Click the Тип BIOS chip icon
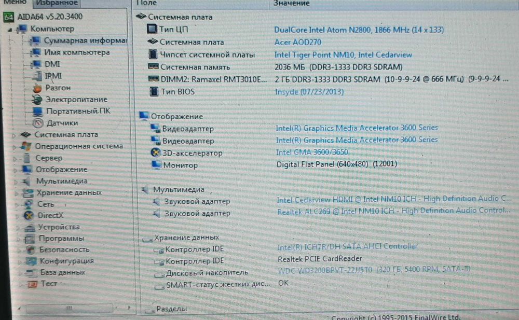Viewport: 519px width, 320px height. click(154, 92)
